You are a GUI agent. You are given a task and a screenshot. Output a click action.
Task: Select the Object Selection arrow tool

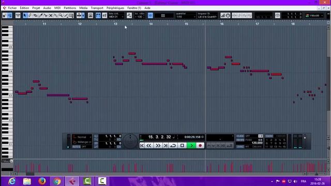click(x=25, y=16)
